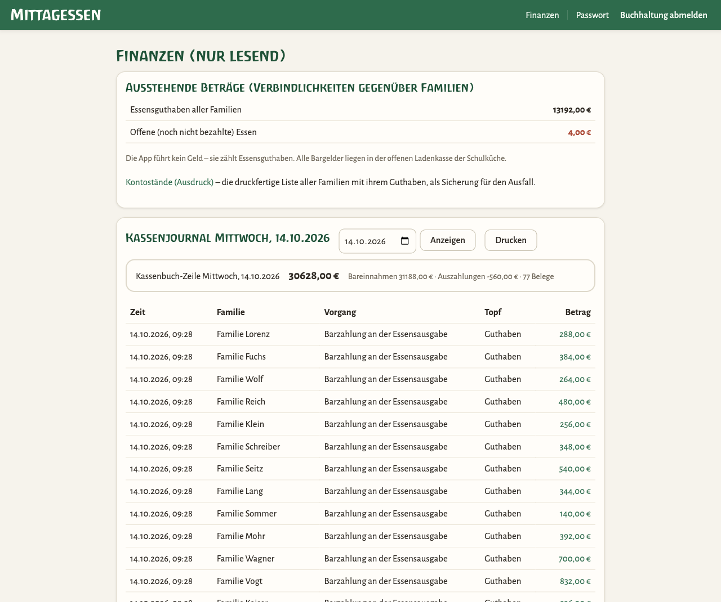This screenshot has width=721, height=602.
Task: Select the open meals amount 4,00 €
Action: (580, 133)
